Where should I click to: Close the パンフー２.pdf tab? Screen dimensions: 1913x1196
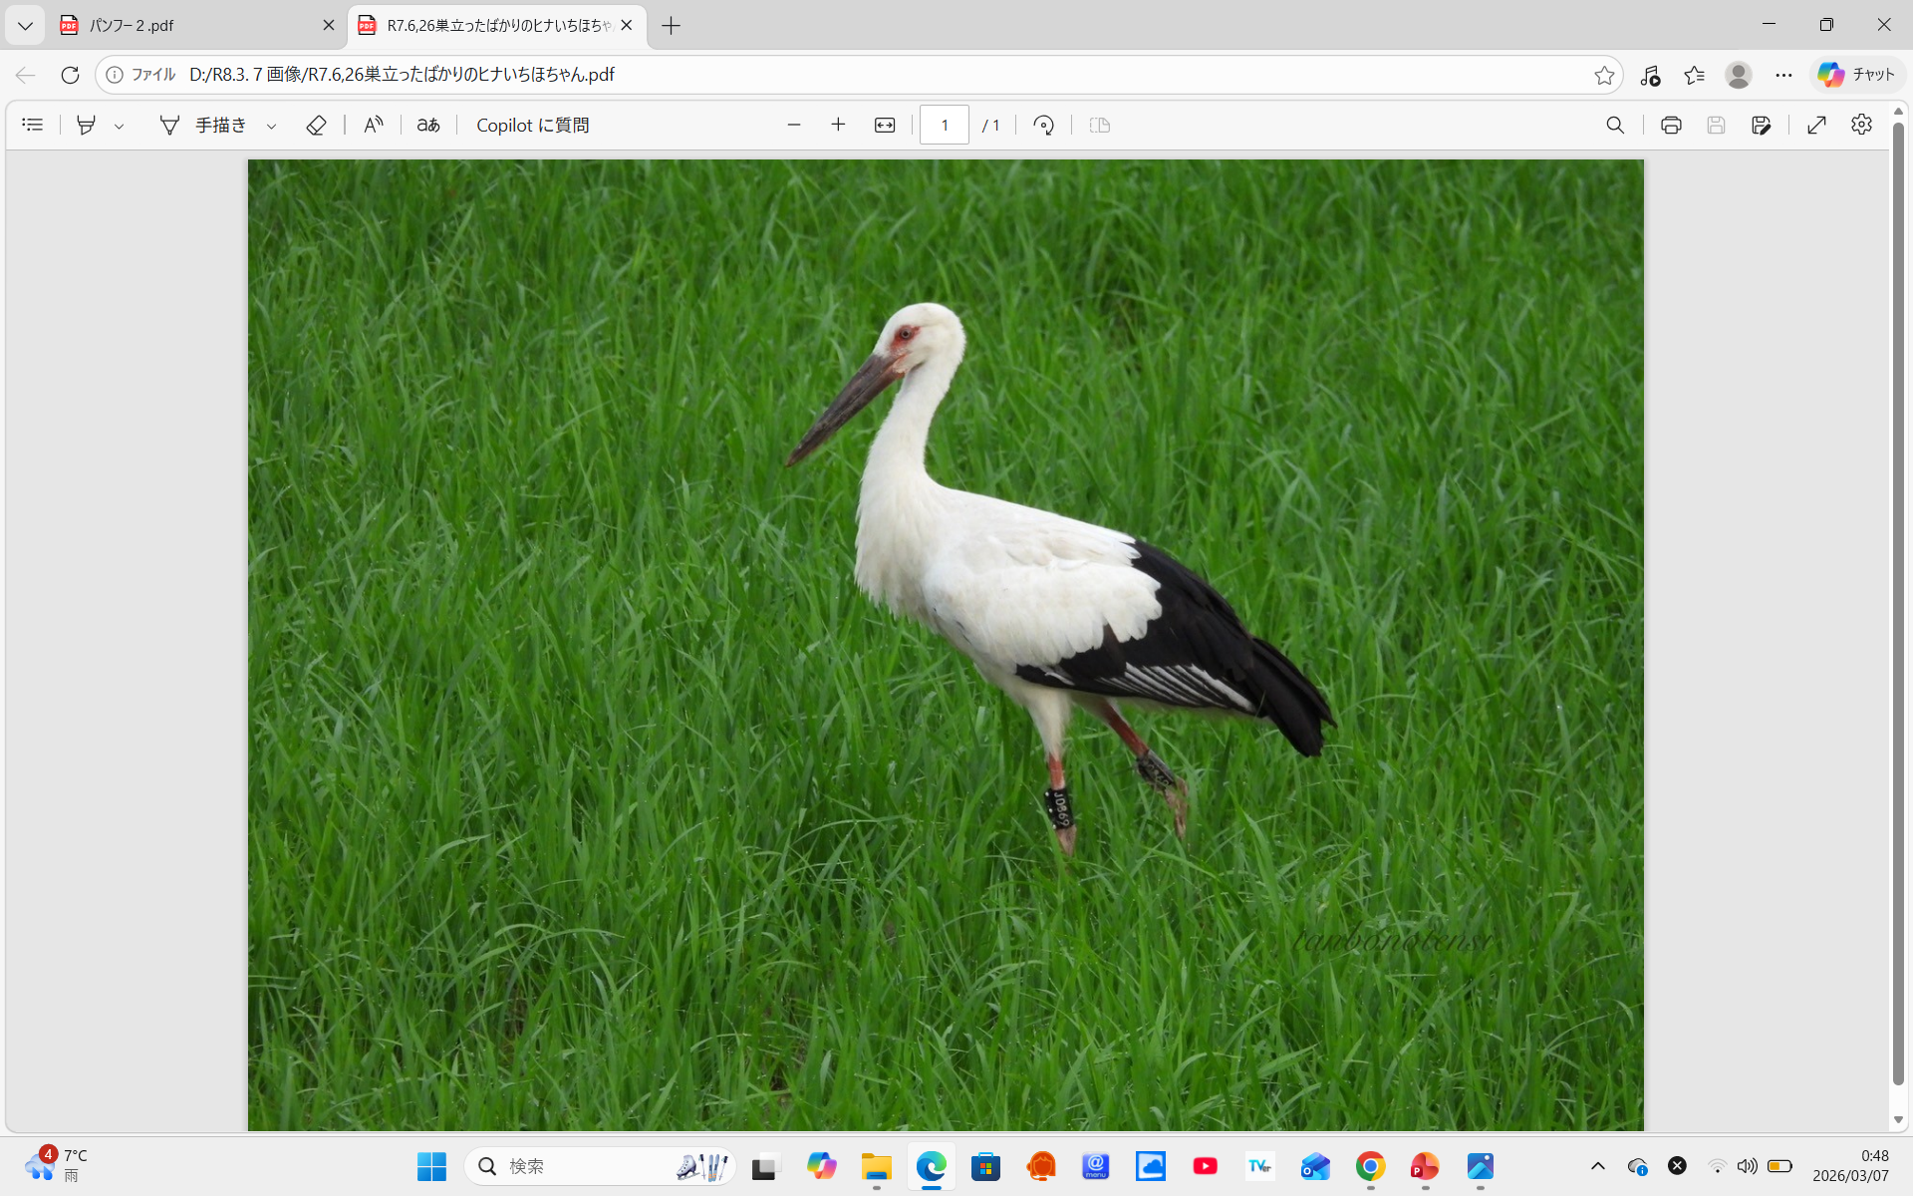328,26
